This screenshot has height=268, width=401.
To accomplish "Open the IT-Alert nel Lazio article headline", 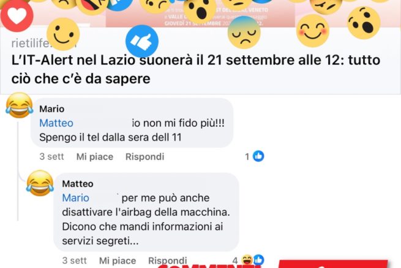I will point(196,69).
